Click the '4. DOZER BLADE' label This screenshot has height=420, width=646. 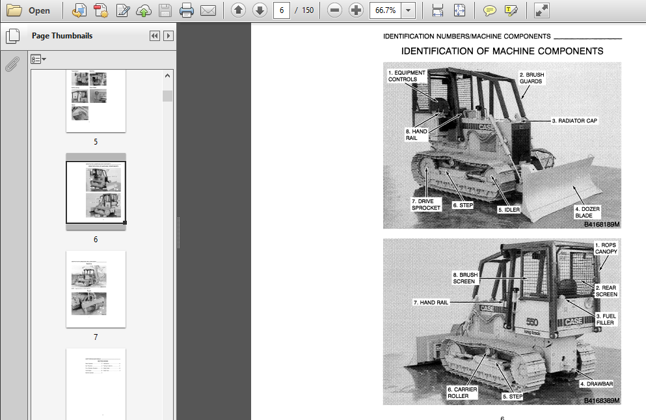587,212
